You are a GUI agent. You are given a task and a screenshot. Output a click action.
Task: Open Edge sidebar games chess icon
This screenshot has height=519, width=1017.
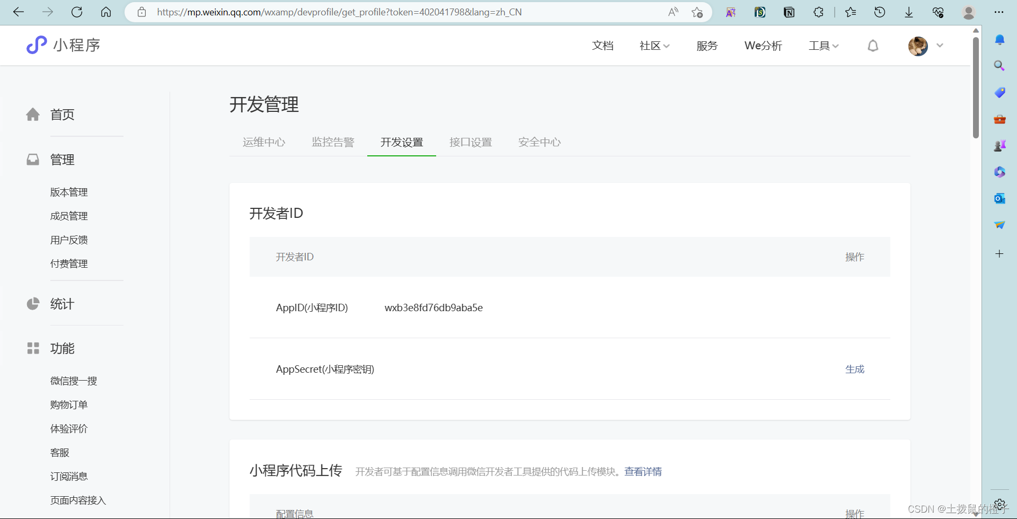[x=1000, y=145]
